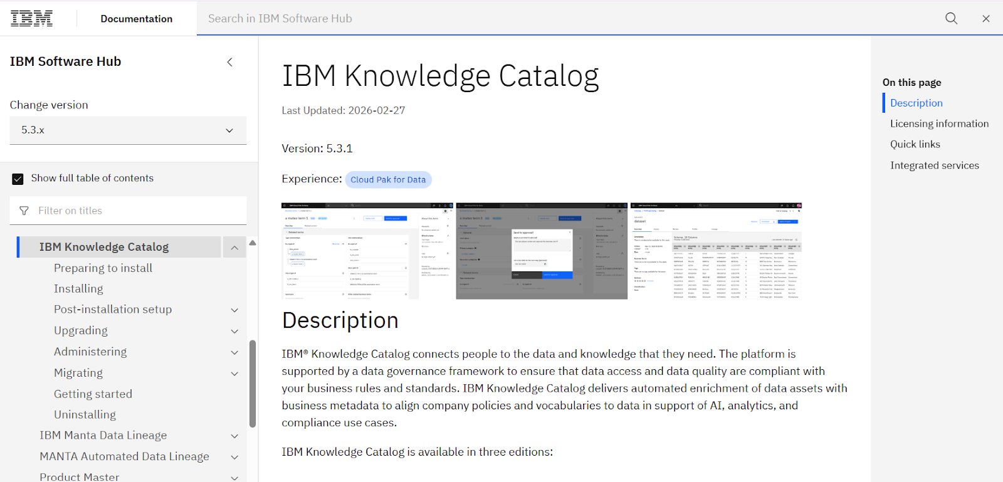The height and width of the screenshot is (482, 1003).
Task: Open the Installing page
Action: pos(78,288)
